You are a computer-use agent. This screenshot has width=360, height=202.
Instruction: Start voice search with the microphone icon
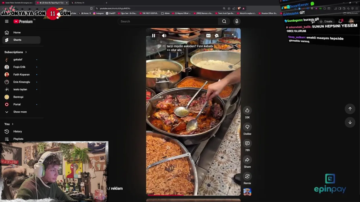tap(237, 21)
